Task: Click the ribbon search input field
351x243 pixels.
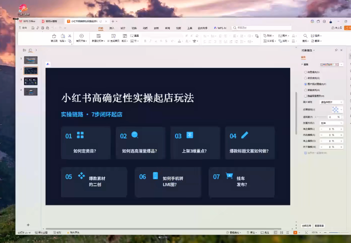Action: click(x=262, y=28)
